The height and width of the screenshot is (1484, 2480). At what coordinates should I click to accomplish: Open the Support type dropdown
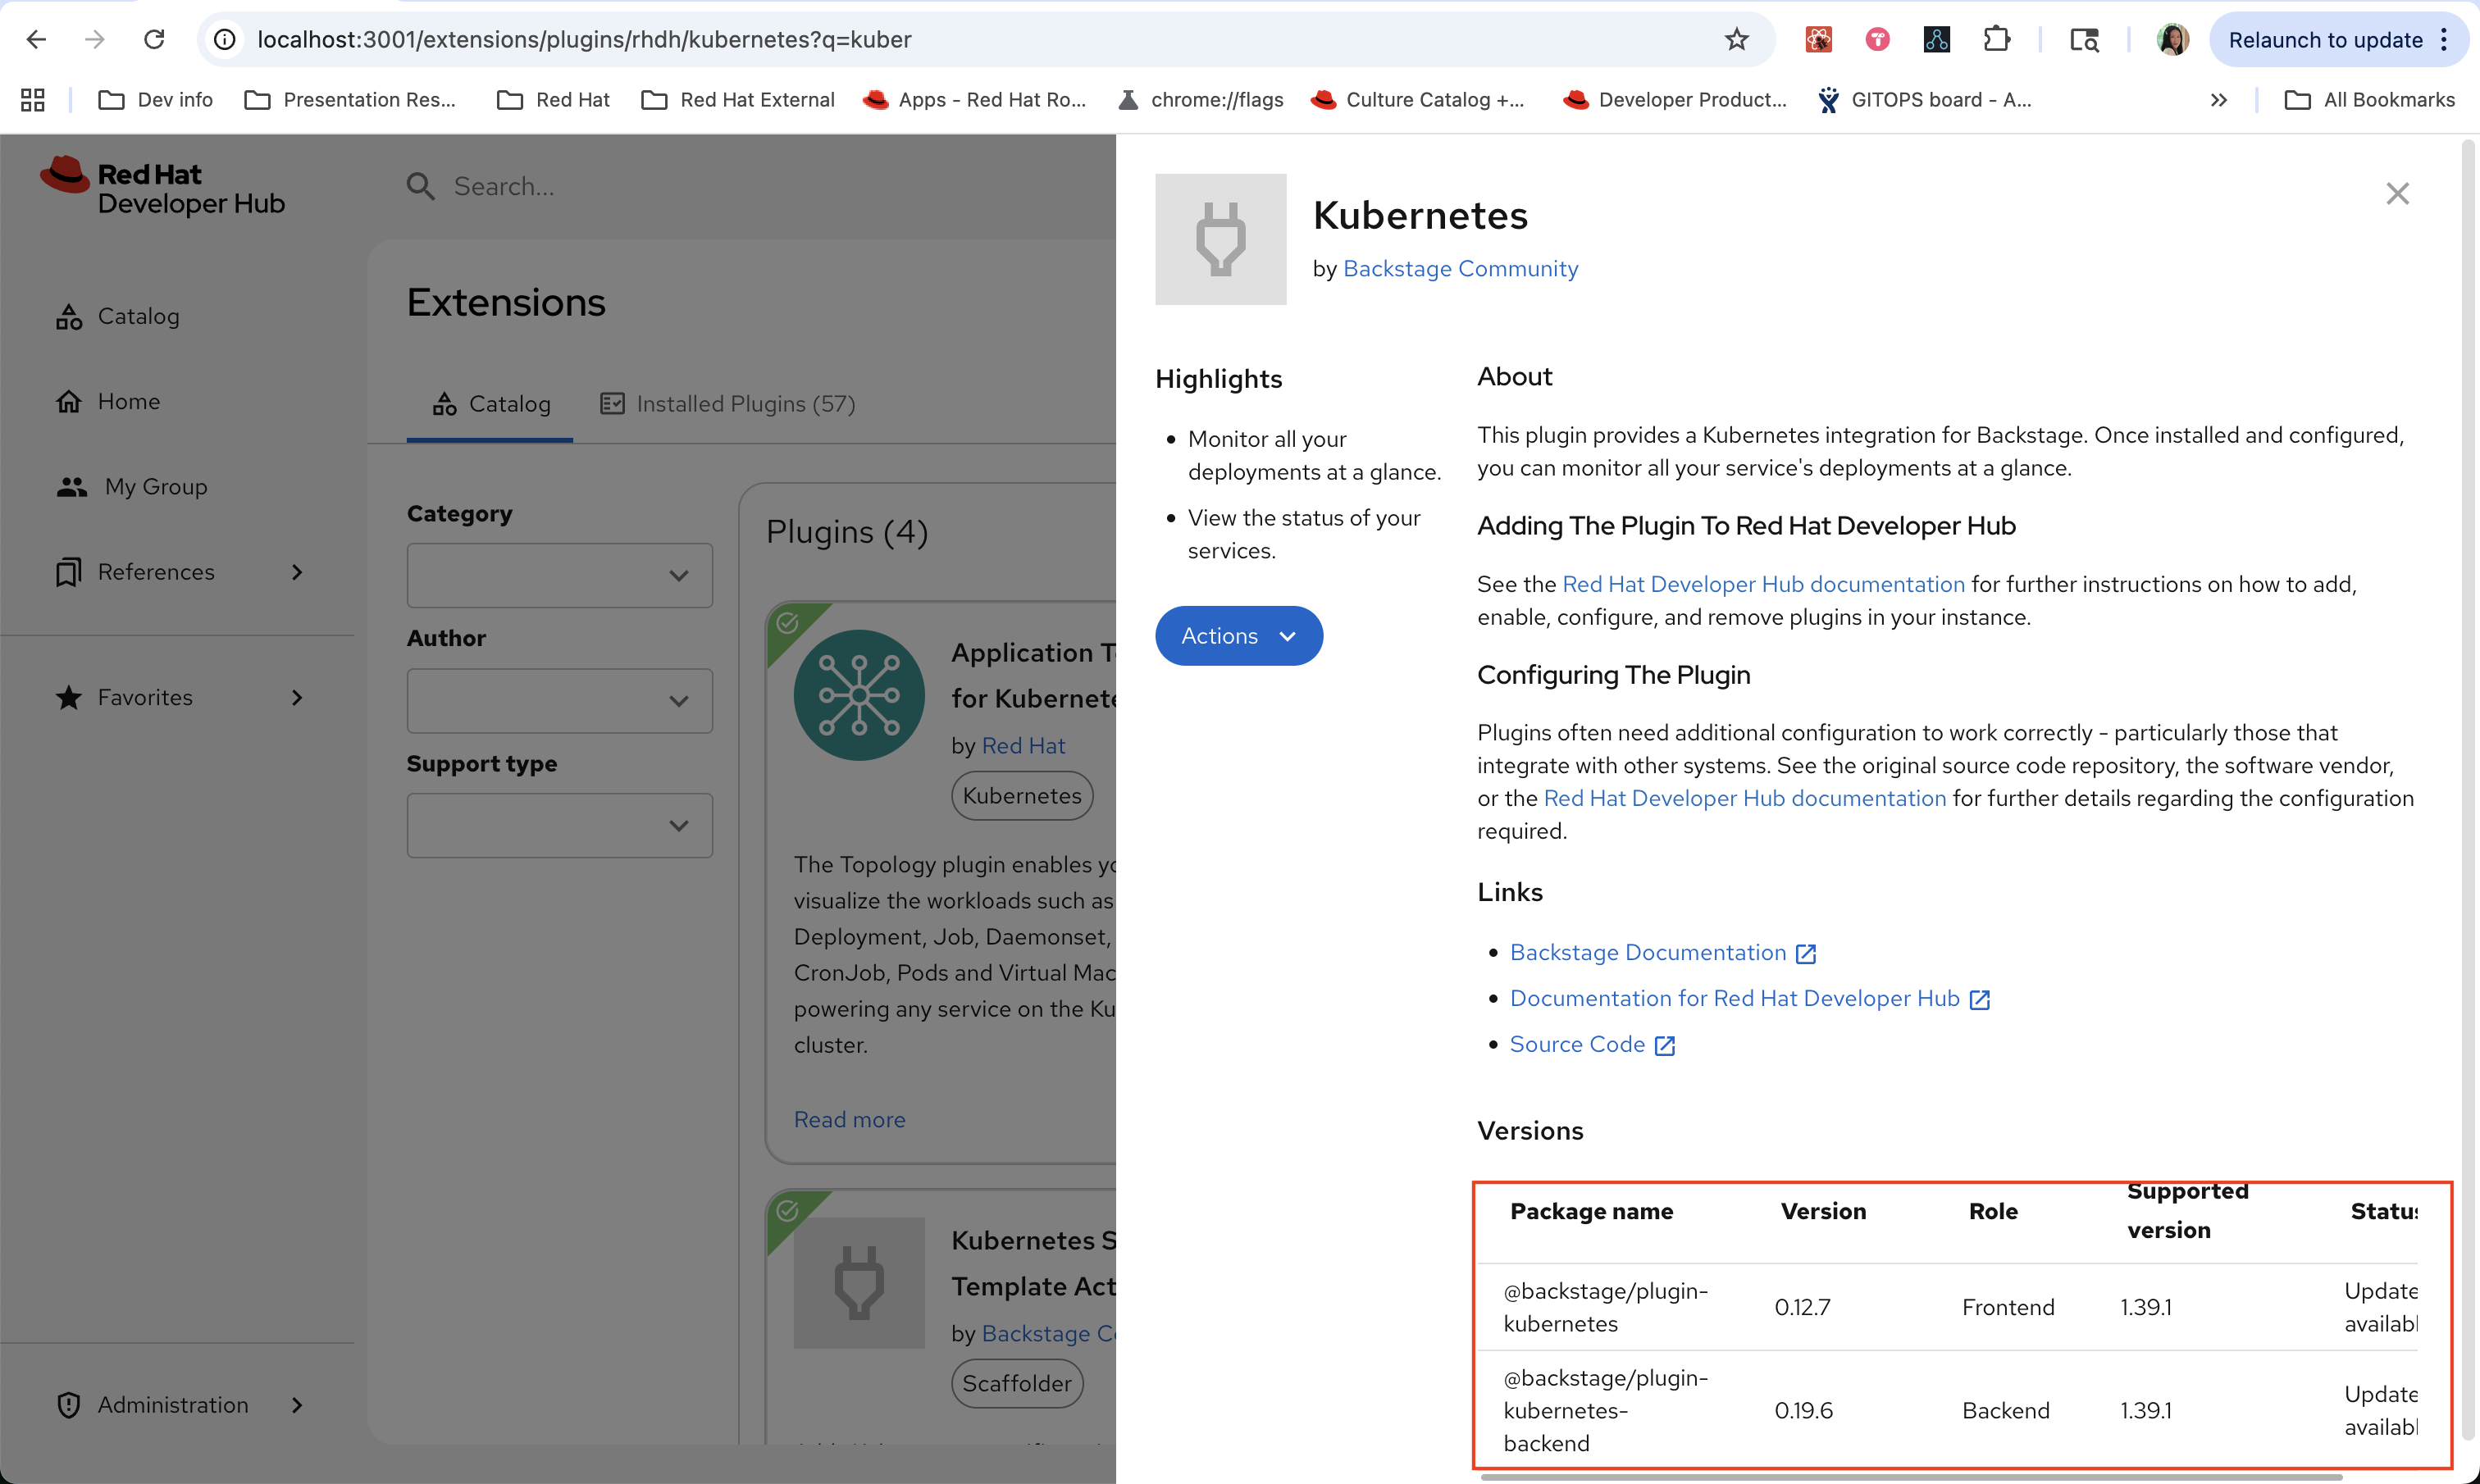click(x=559, y=826)
